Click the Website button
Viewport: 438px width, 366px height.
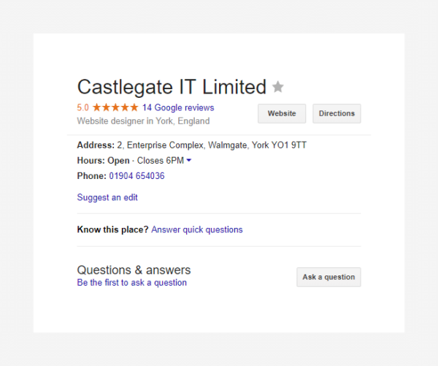282,113
